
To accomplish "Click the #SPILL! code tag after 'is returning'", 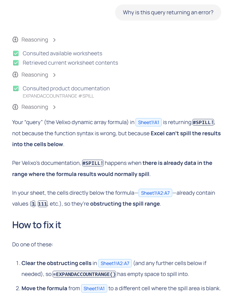I will 203,122.
